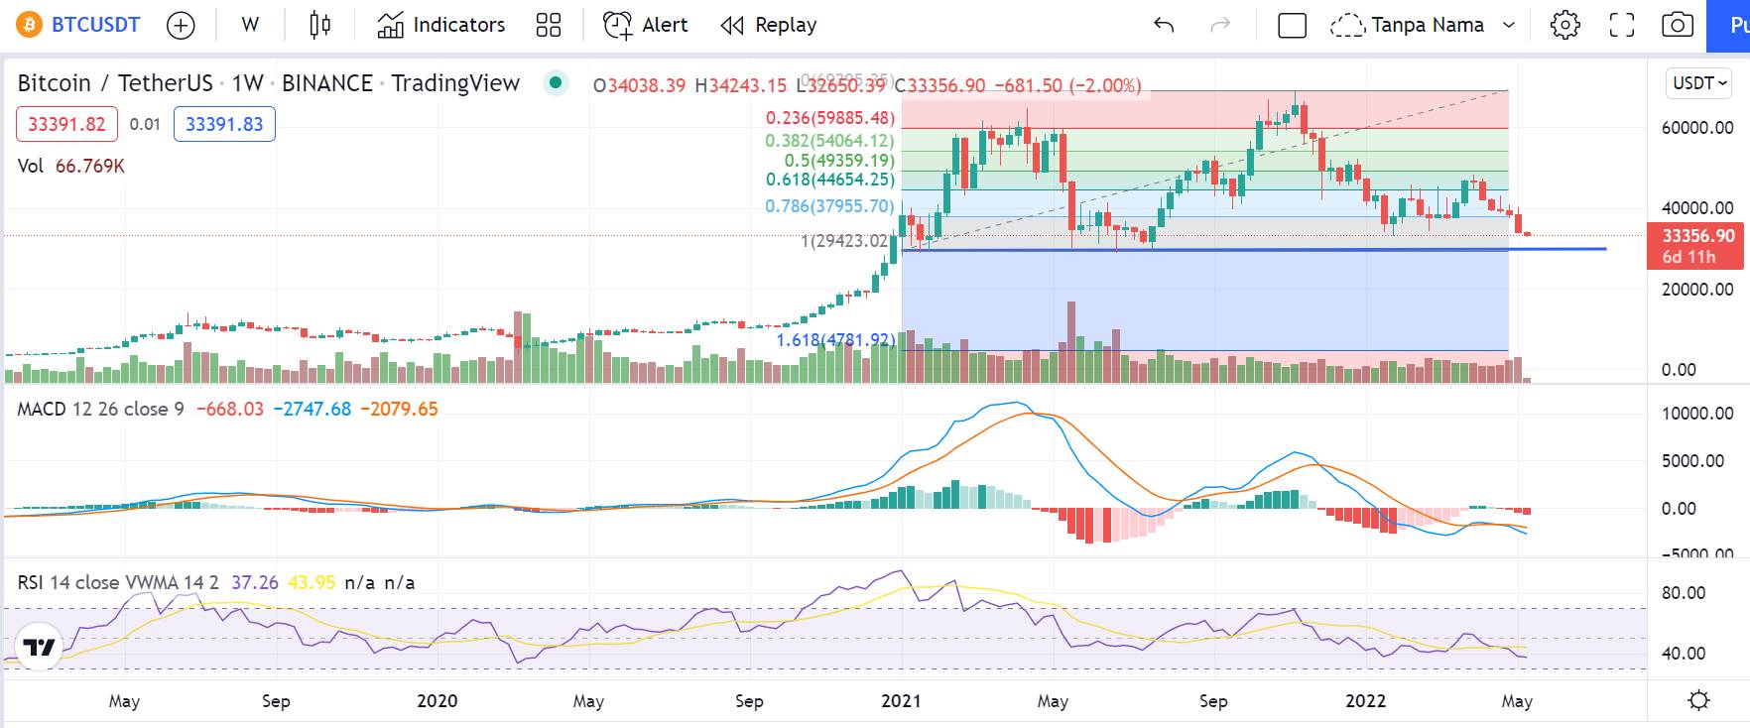Click the 2020 label on time axis
This screenshot has height=728, width=1750.
(x=437, y=701)
